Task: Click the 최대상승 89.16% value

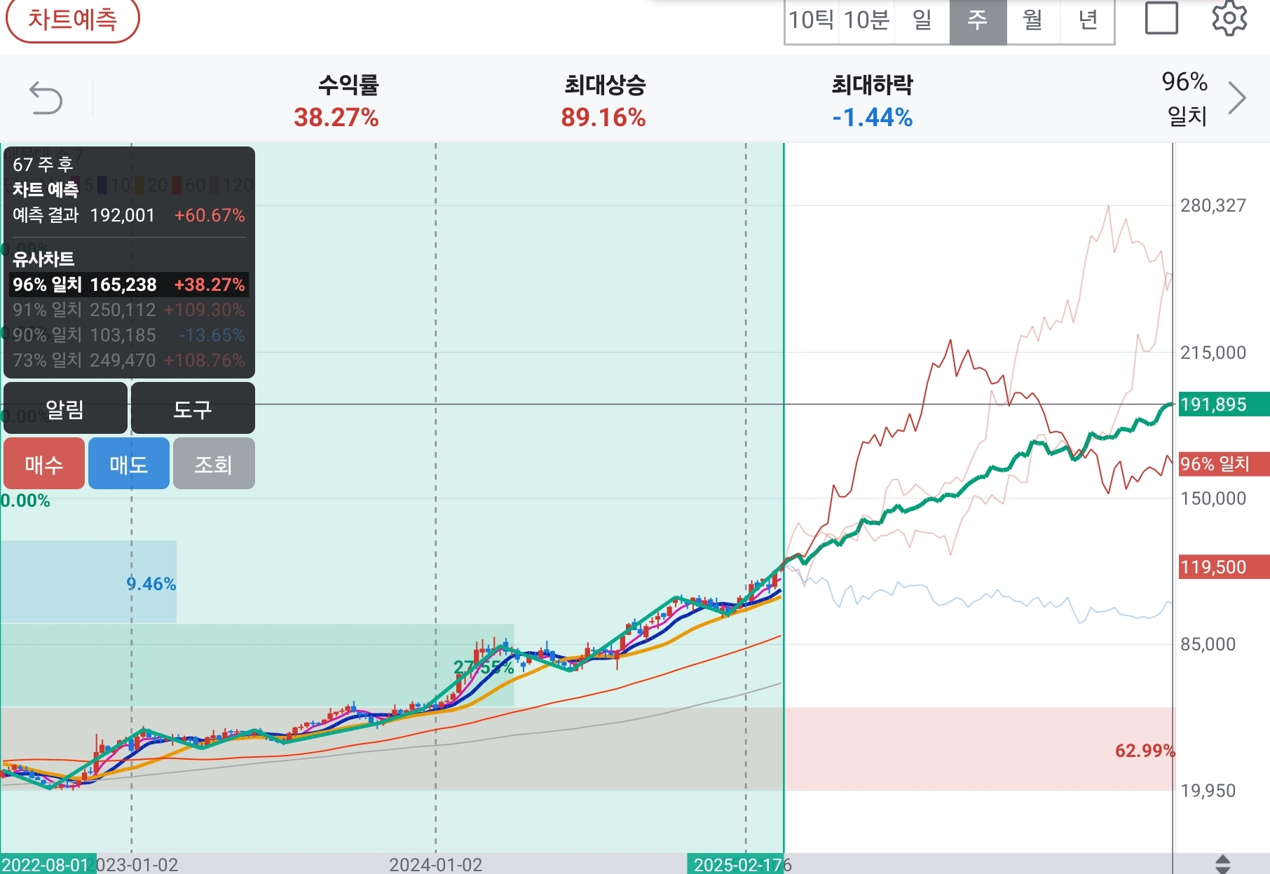Action: coord(603,117)
